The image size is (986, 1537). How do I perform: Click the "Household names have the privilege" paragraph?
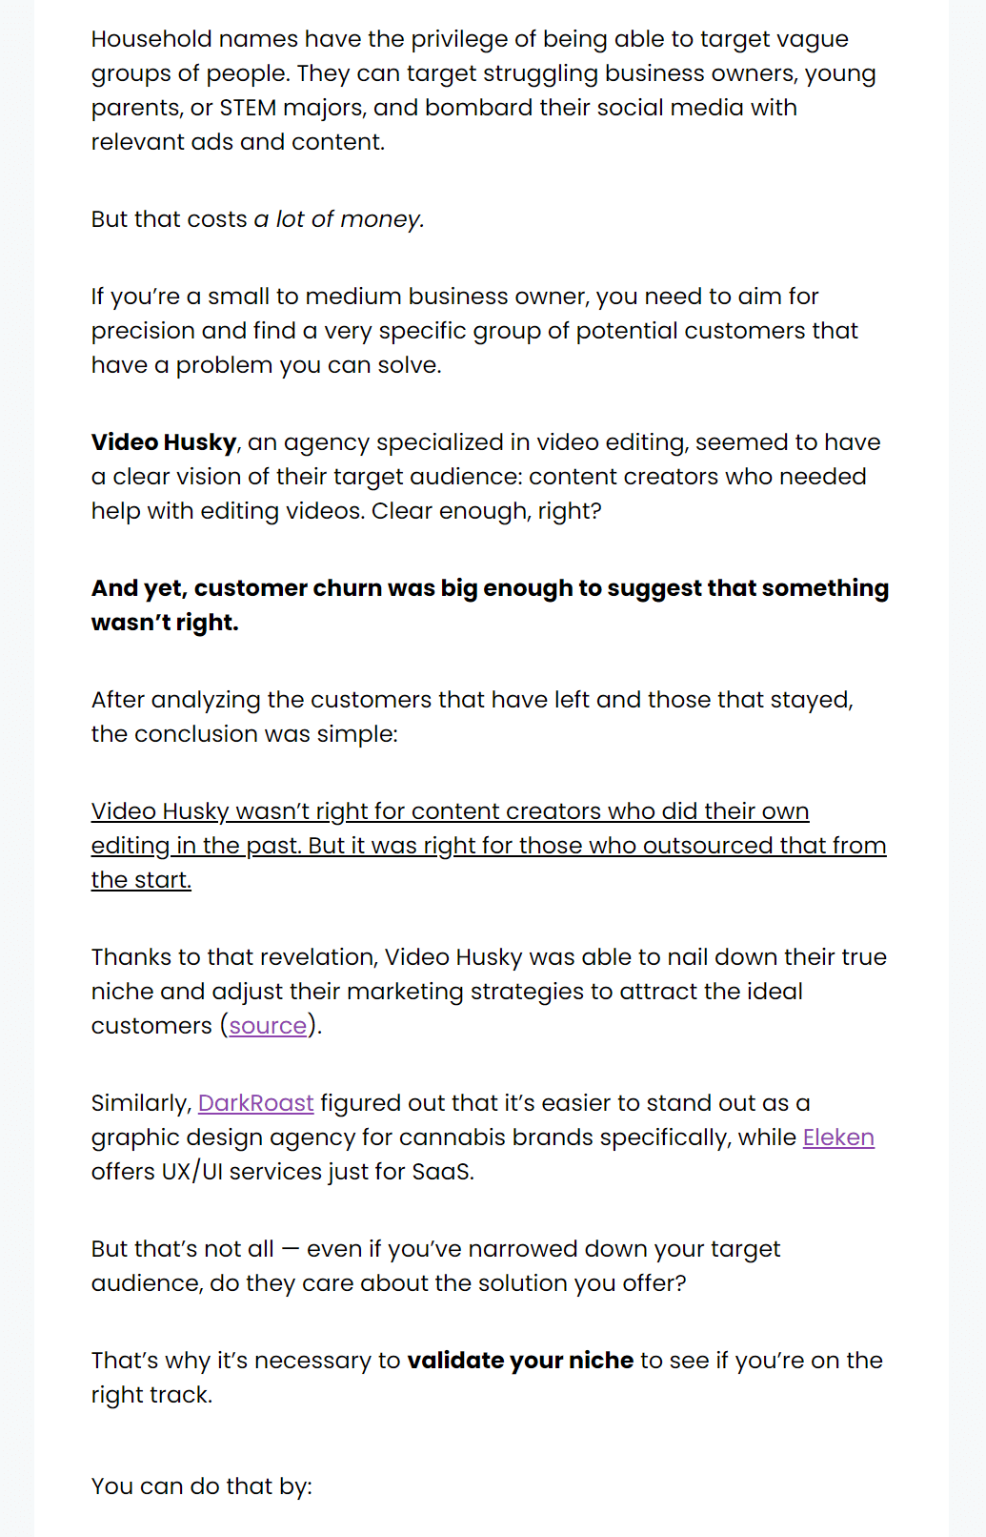pos(470,39)
